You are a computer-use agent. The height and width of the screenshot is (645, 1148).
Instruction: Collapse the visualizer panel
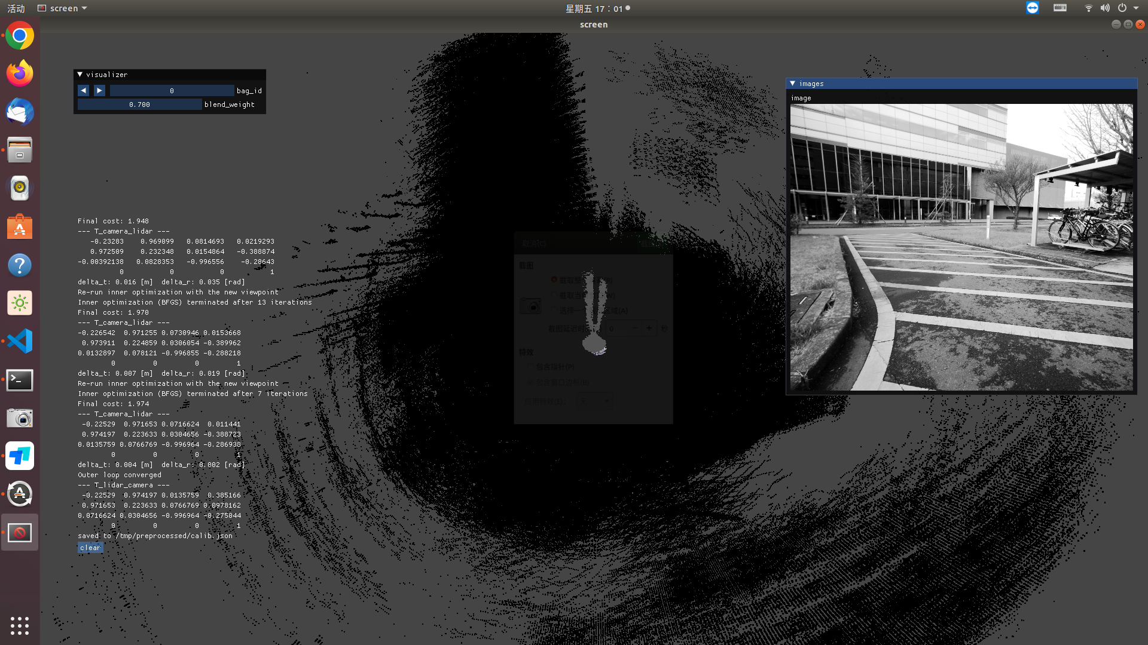tap(80, 74)
